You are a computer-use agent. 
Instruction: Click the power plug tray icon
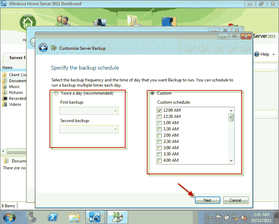[x=227, y=217]
